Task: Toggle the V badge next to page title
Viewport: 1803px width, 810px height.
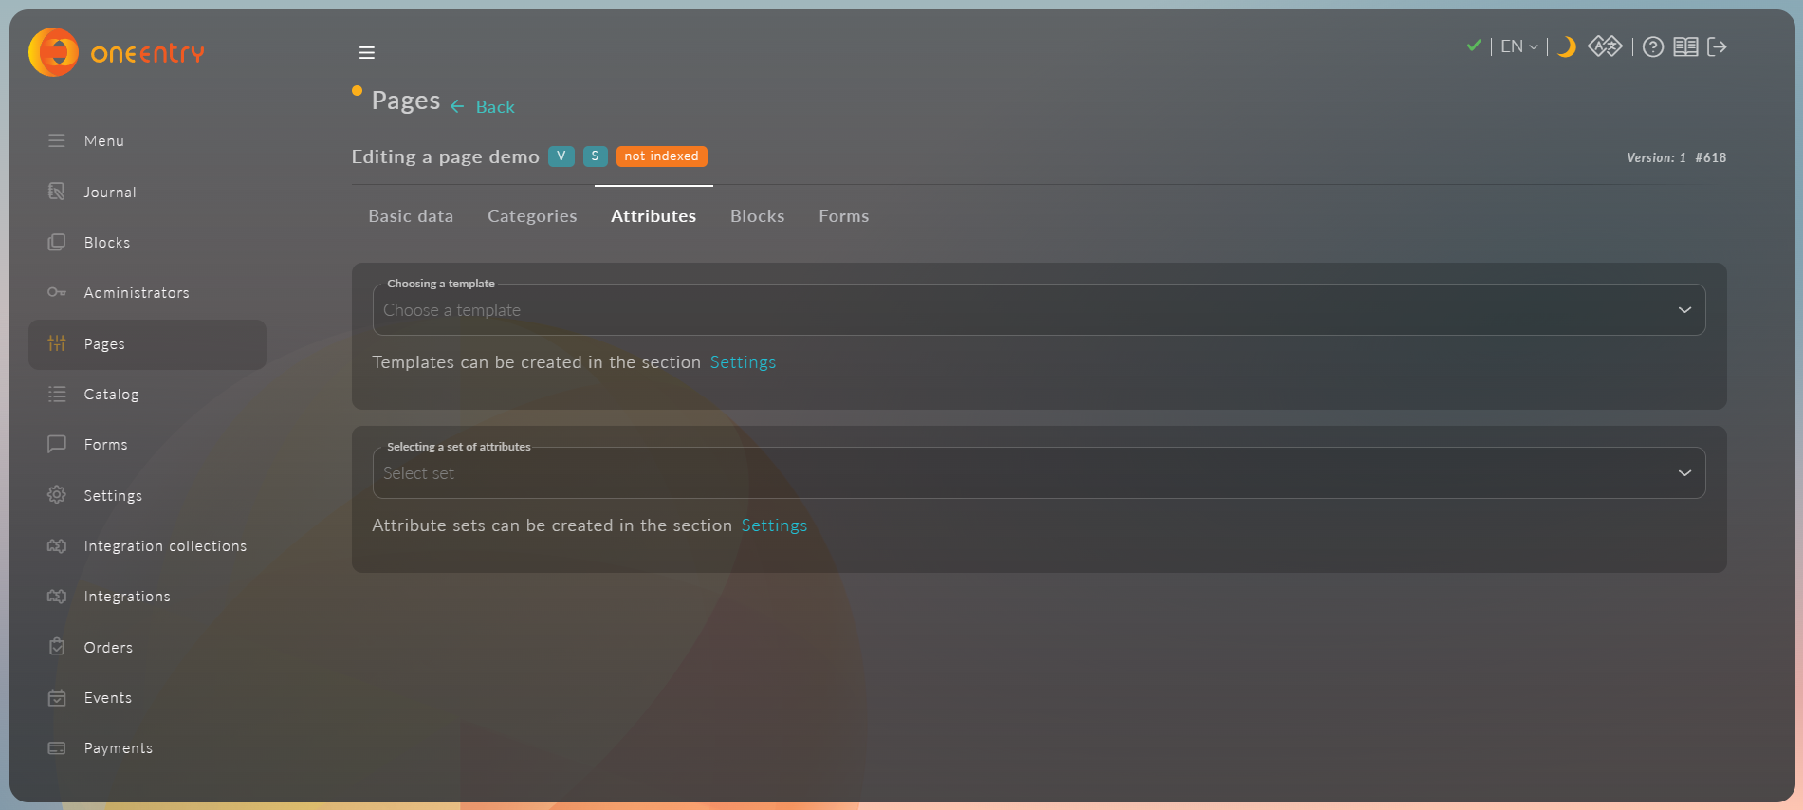Action: coord(561,156)
